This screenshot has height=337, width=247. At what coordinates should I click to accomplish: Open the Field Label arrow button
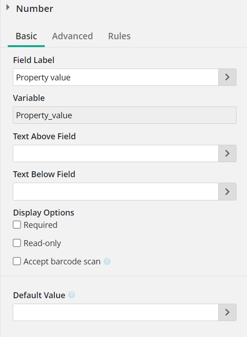click(x=227, y=77)
